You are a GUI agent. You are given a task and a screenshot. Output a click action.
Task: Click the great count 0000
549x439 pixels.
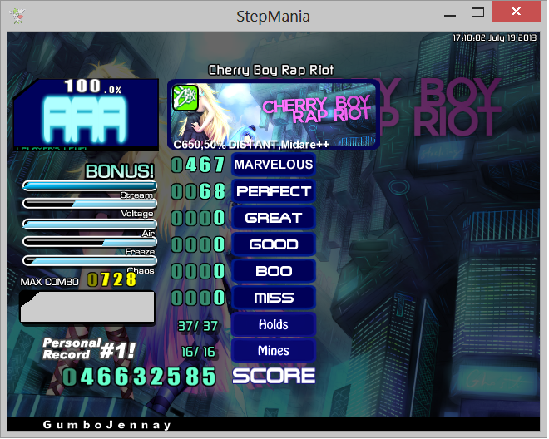point(198,218)
